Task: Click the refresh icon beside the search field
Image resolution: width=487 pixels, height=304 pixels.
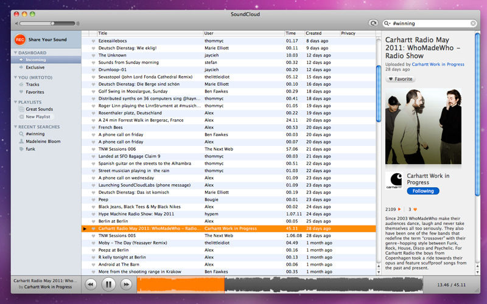Action: point(373,23)
